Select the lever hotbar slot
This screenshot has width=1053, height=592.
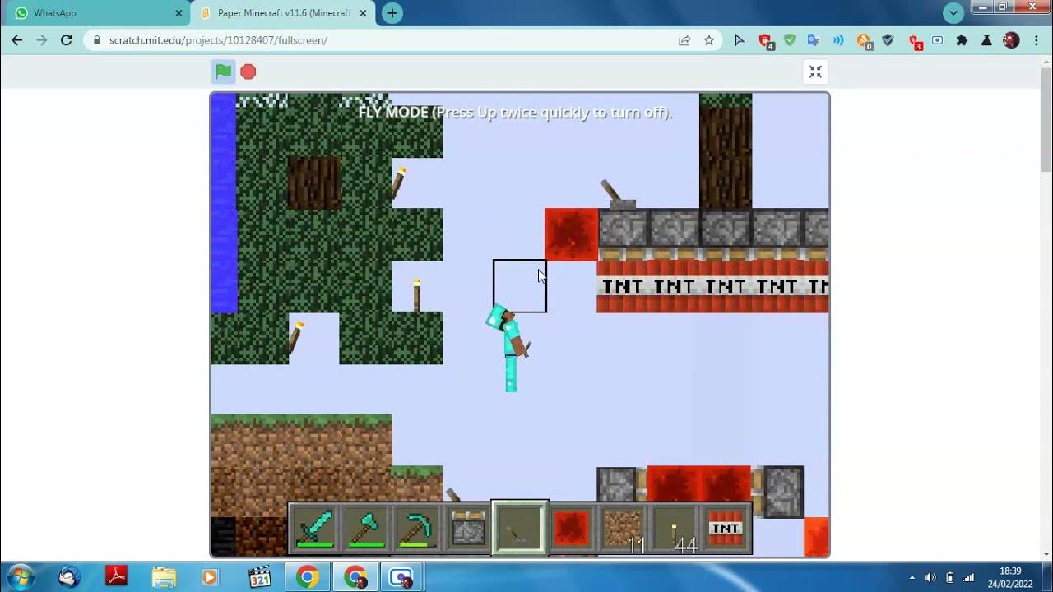(x=519, y=528)
